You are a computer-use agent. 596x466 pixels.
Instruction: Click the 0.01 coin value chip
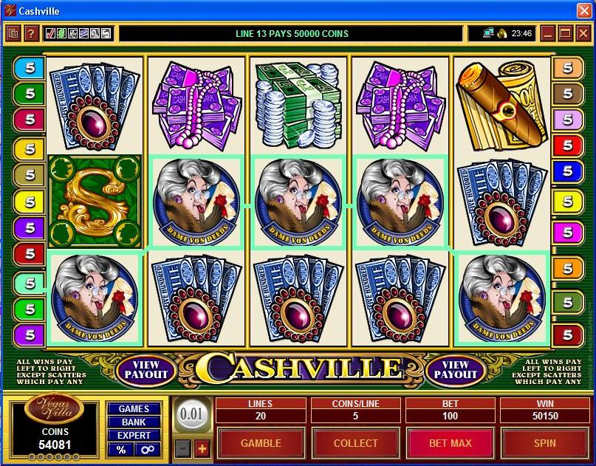click(x=192, y=414)
